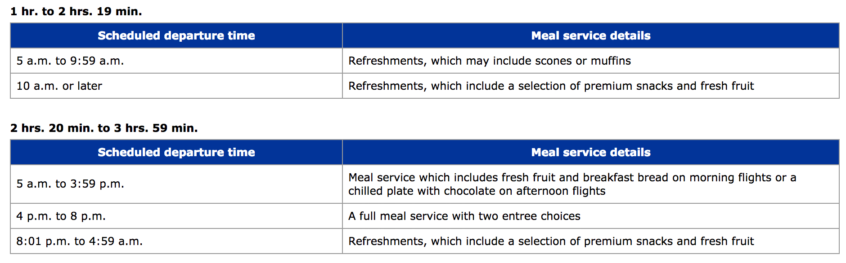The width and height of the screenshot is (846, 263).
Task: Click the '8:01 p.m. to 4:59 a.m.' cell
Action: [176, 241]
